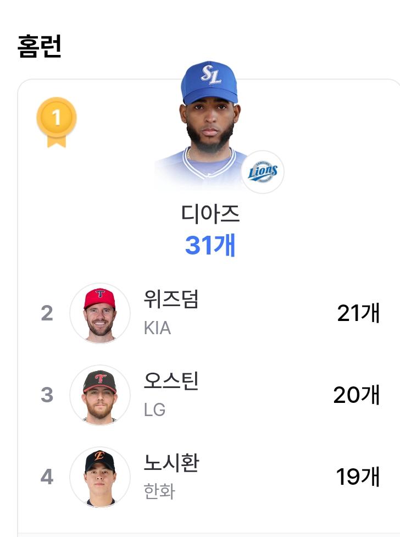Open 노시환 player avatar with Eagles cap
The image size is (400, 537).
100,477
